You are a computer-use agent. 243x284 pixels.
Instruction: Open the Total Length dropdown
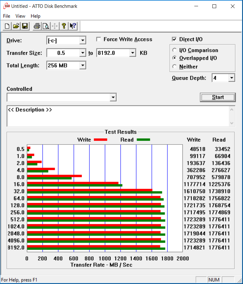(x=83, y=65)
